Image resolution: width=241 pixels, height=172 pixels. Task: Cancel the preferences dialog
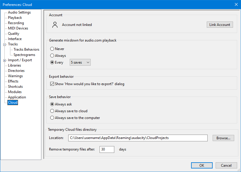[226, 166]
